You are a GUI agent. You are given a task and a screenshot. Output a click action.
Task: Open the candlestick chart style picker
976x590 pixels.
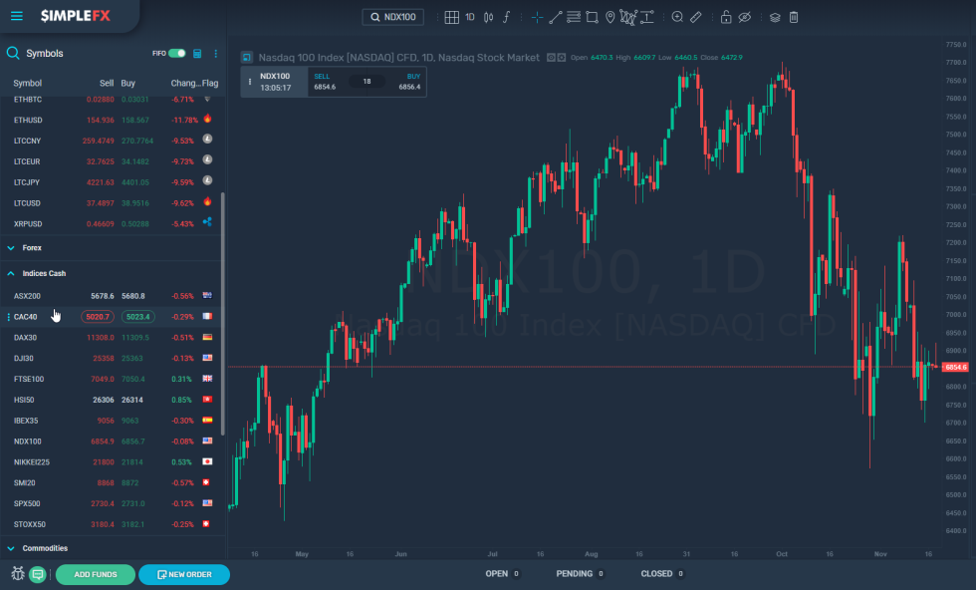pyautogui.click(x=488, y=17)
